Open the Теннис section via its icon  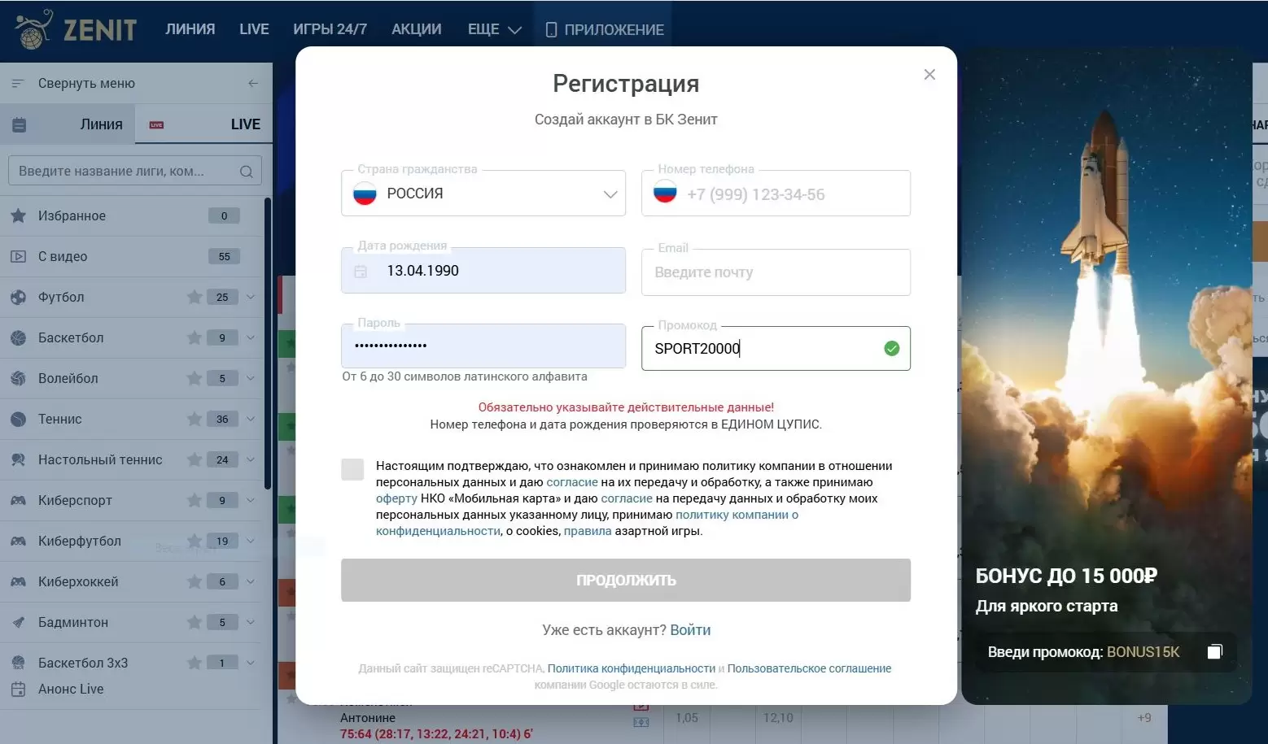(20, 419)
